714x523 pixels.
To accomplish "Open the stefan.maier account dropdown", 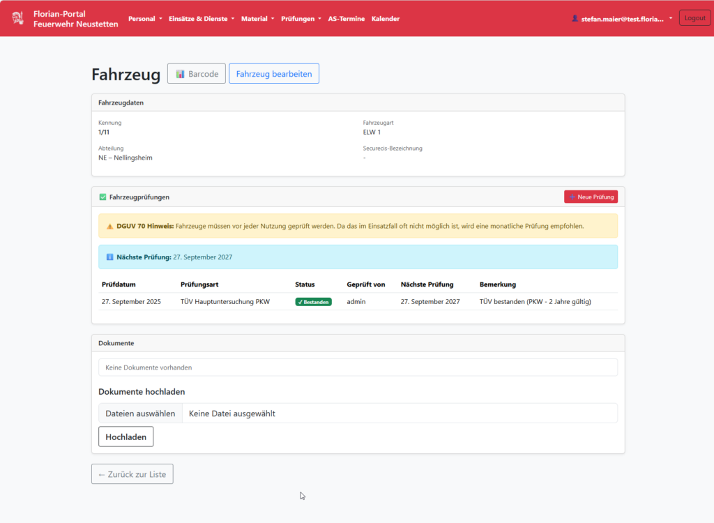I will click(x=622, y=19).
